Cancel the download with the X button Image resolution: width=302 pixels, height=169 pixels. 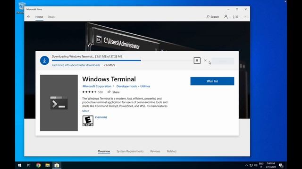[x=205, y=61]
